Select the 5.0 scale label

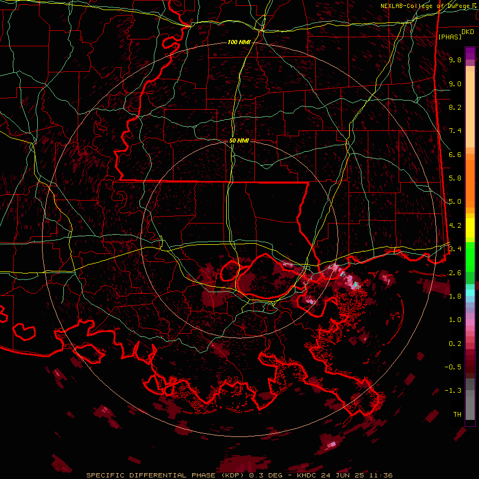pos(455,202)
